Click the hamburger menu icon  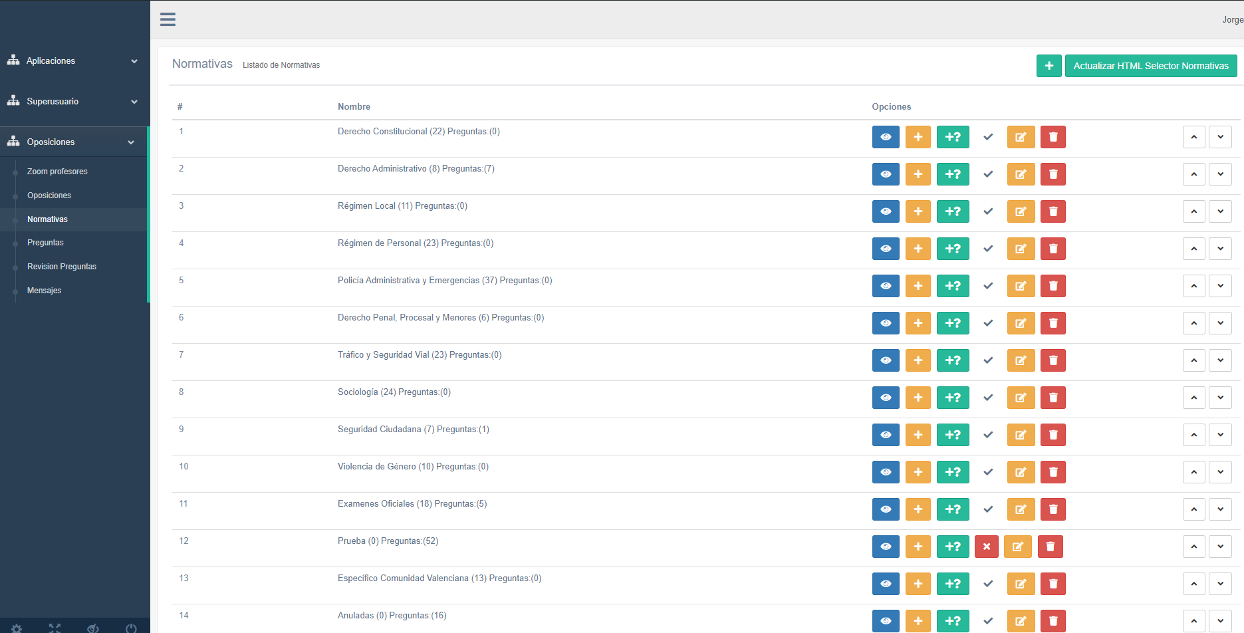[168, 19]
